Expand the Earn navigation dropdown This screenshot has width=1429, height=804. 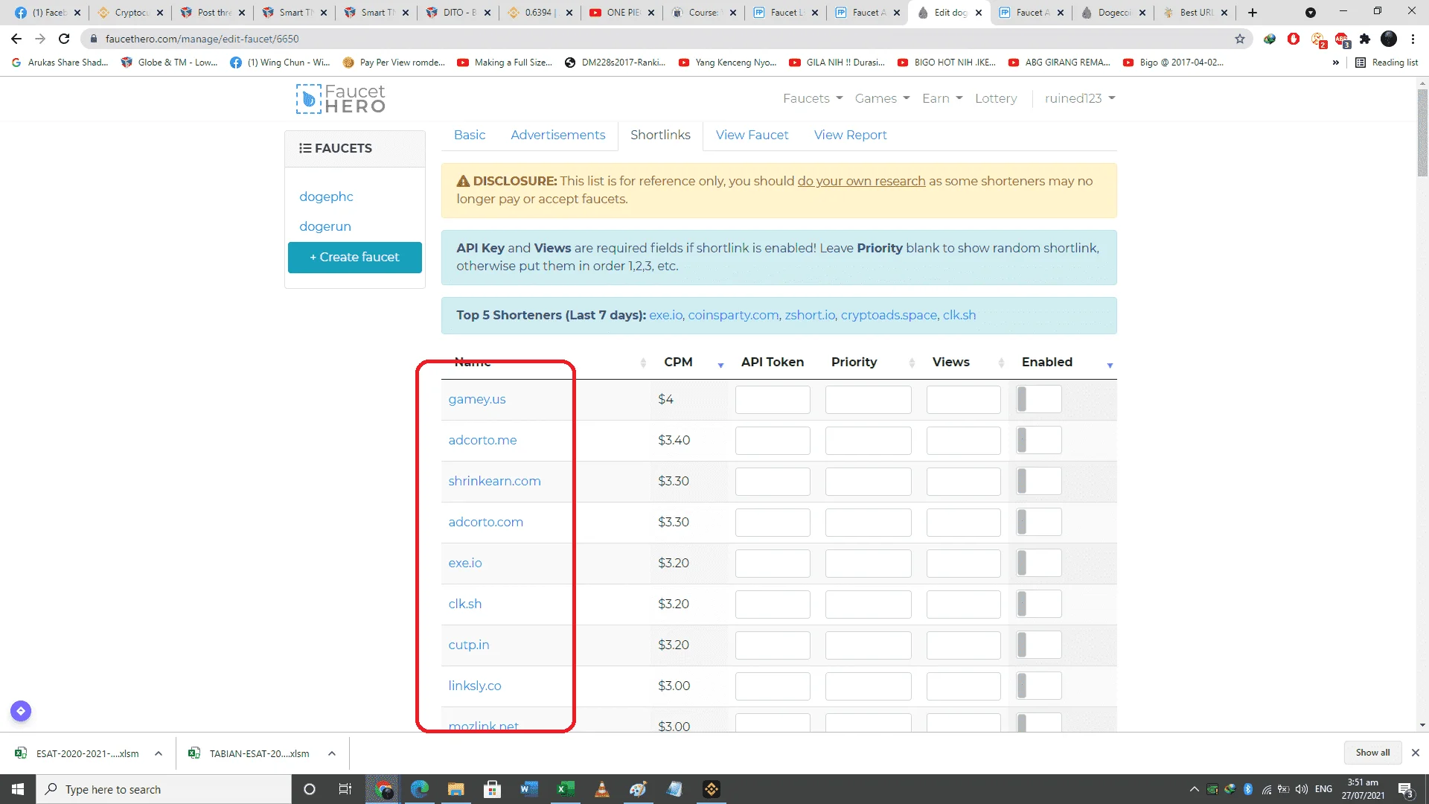(942, 98)
